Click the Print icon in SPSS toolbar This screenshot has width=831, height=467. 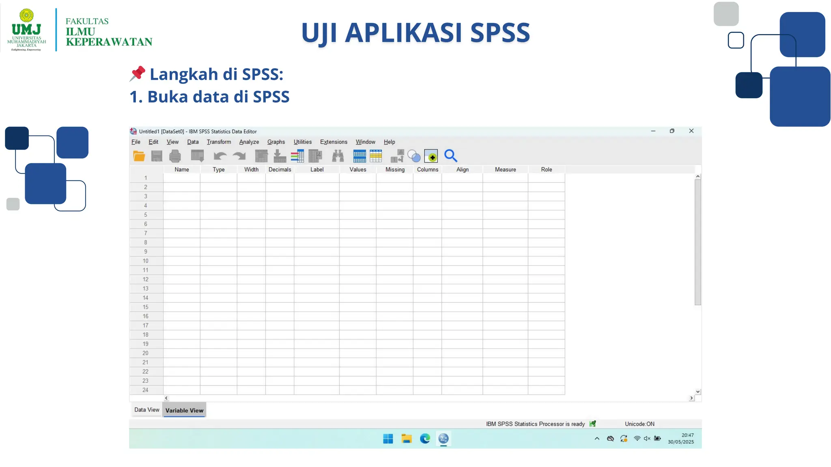175,156
